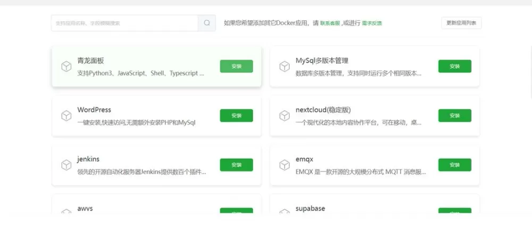
Task: Open the 联系客服 link
Action: pos(330,23)
